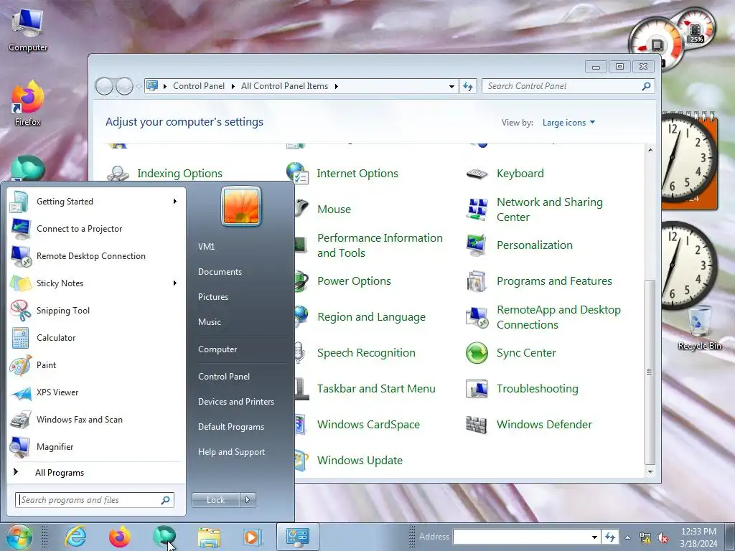This screenshot has width=735, height=551.
Task: Open the Windows Update link
Action: pos(360,461)
